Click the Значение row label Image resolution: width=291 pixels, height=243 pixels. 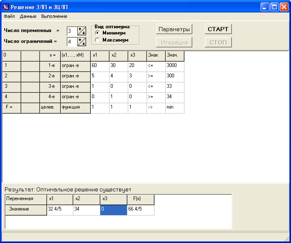pyautogui.click(x=26, y=210)
